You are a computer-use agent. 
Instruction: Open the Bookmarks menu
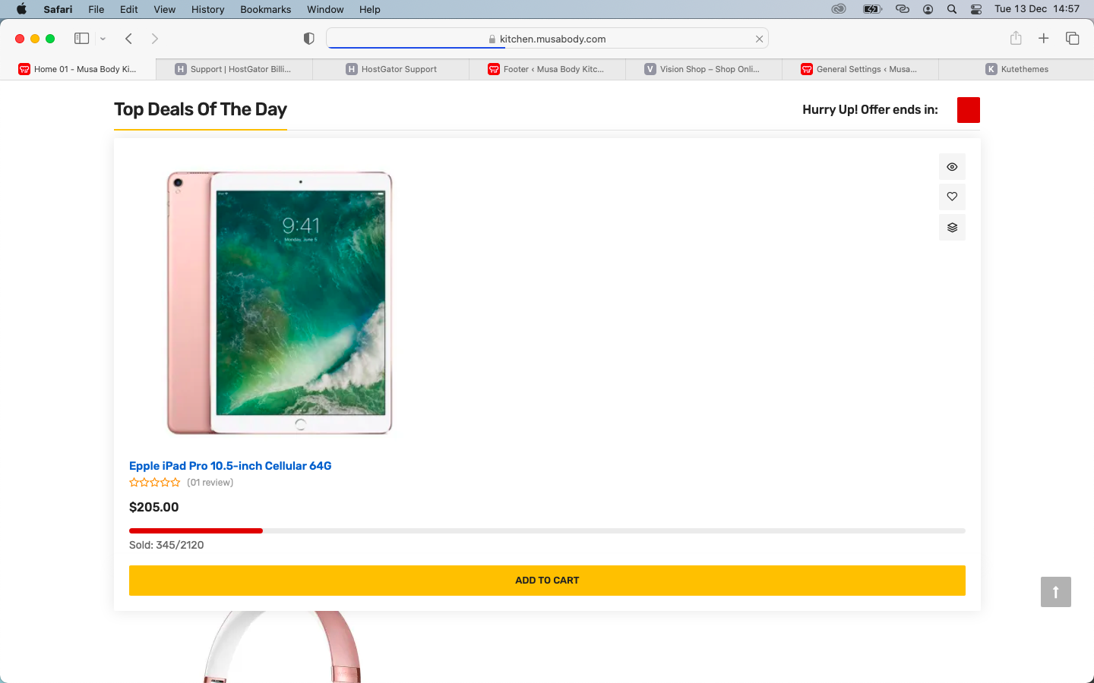pyautogui.click(x=265, y=9)
